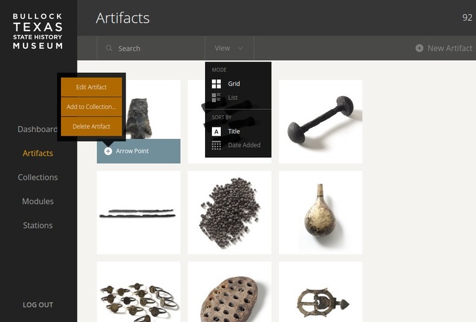The height and width of the screenshot is (322, 476).
Task: Choose Edit Artifact from the popup menu
Action: click(x=91, y=87)
